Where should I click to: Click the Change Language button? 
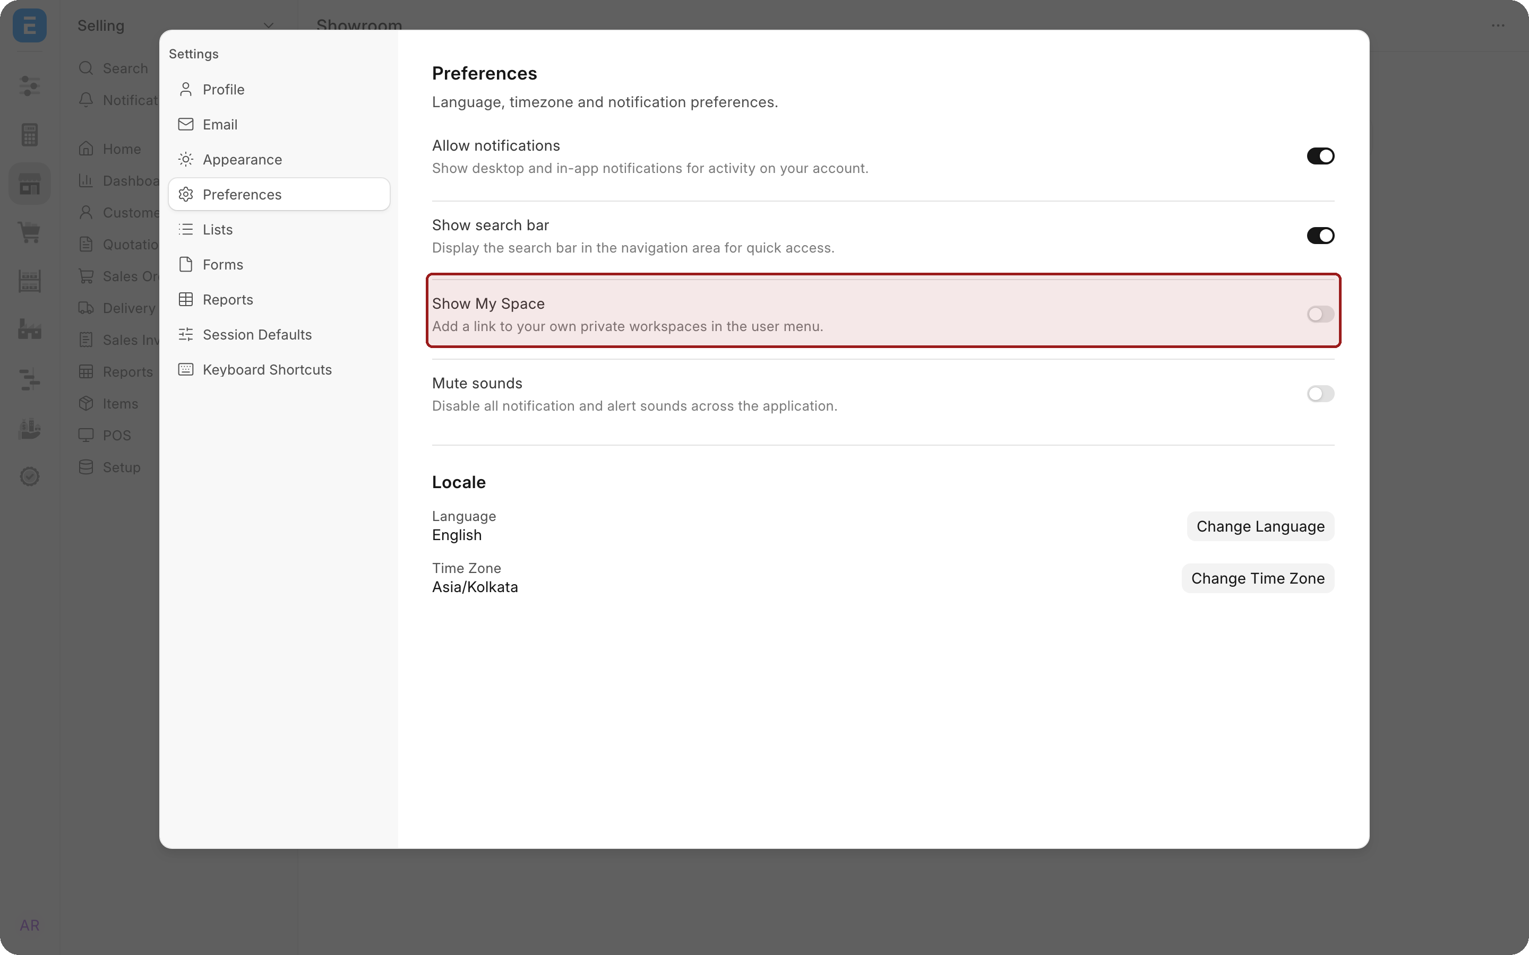(x=1260, y=526)
